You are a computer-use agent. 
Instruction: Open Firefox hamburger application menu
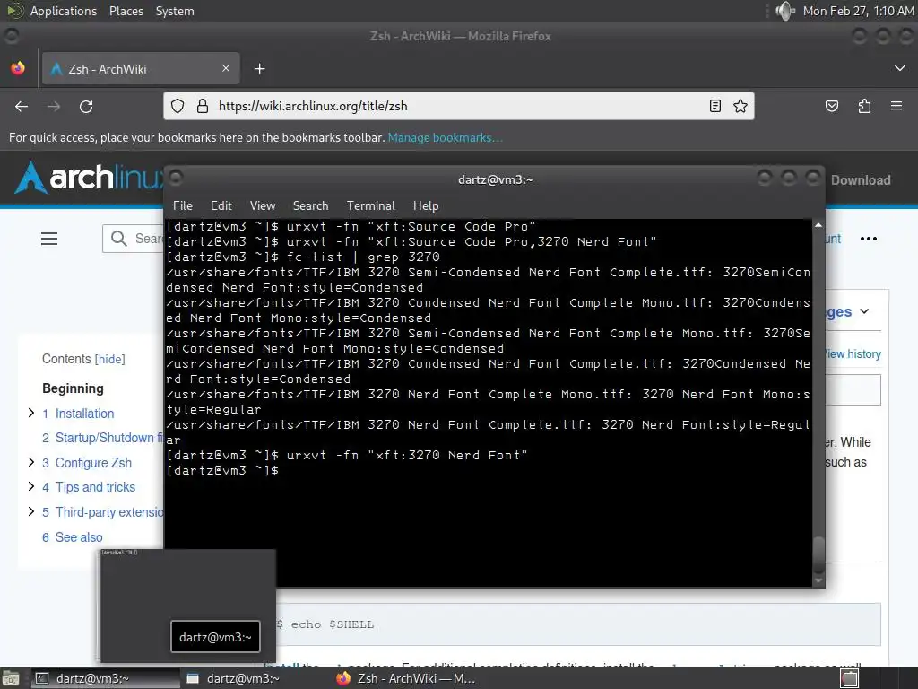pos(896,106)
